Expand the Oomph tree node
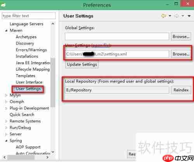 [x=6, y=102]
